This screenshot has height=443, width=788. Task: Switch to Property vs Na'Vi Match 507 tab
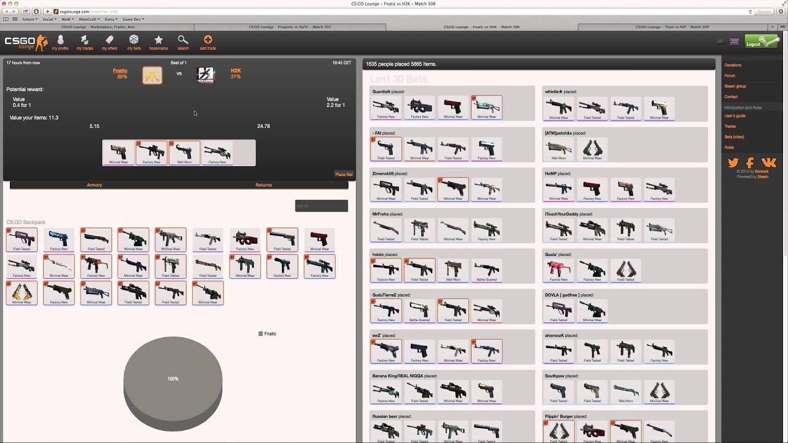[289, 27]
